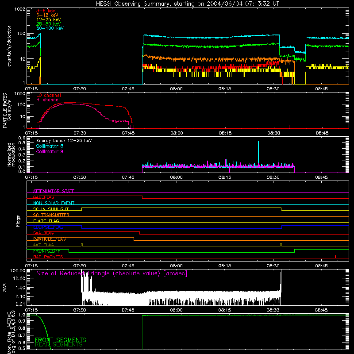354x354 pixels.
Task: Select the cyan 50-100 keV legend entry
Action: pyautogui.click(x=50, y=28)
